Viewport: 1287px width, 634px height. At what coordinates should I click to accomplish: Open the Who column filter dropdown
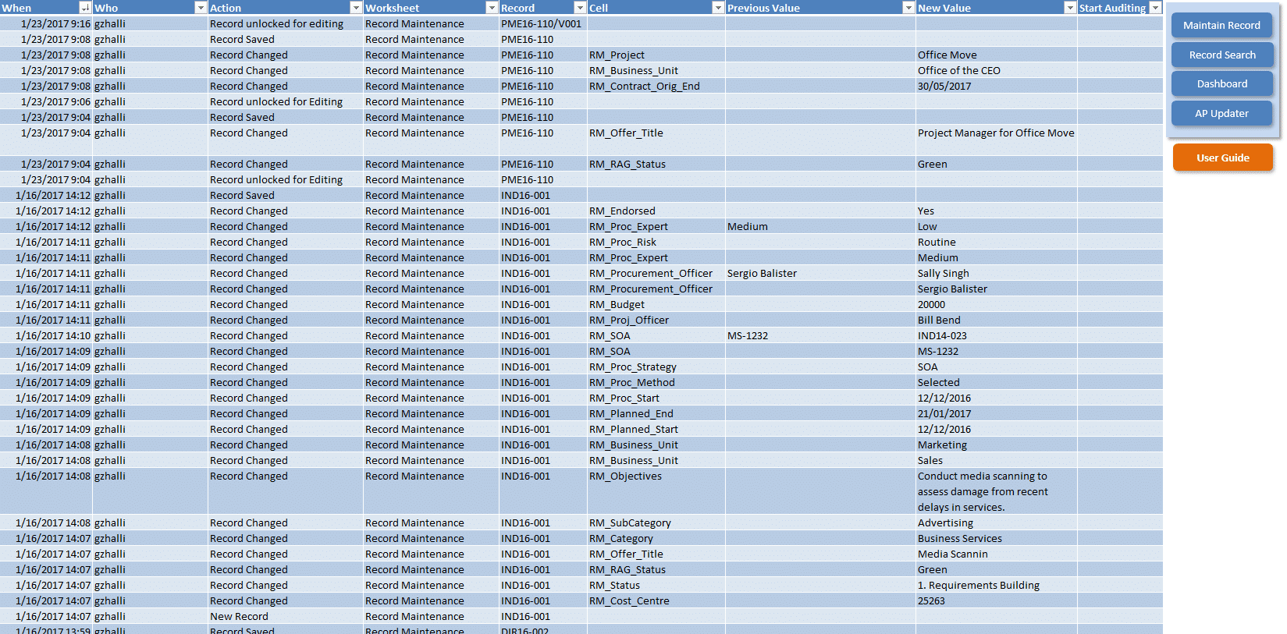(201, 8)
